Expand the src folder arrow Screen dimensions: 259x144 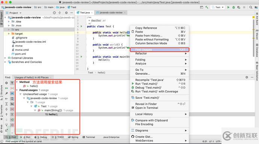pos(9,30)
